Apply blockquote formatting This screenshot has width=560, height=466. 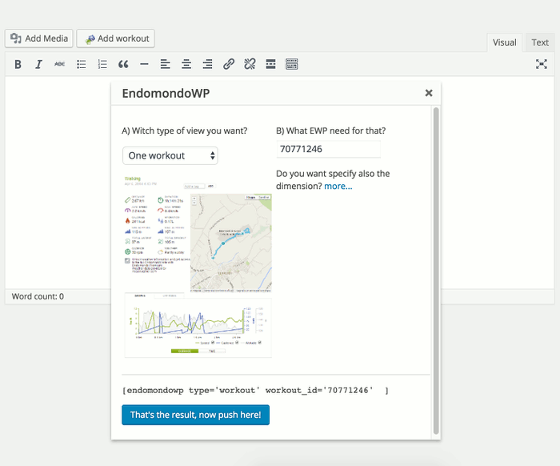[123, 64]
